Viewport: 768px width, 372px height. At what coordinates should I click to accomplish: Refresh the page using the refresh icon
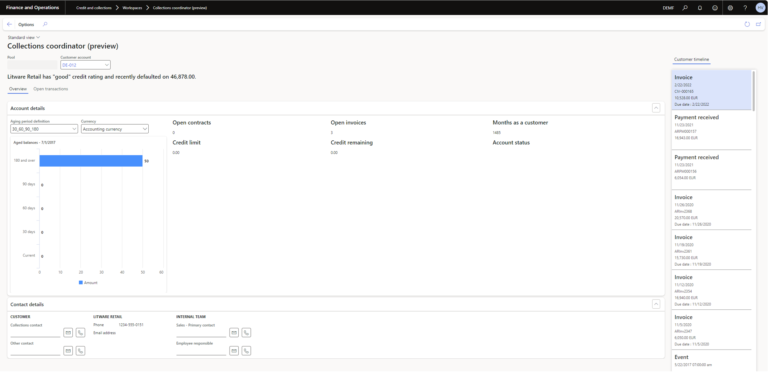pyautogui.click(x=747, y=24)
